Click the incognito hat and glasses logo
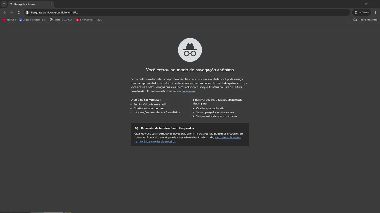380x213 pixels. point(190,50)
